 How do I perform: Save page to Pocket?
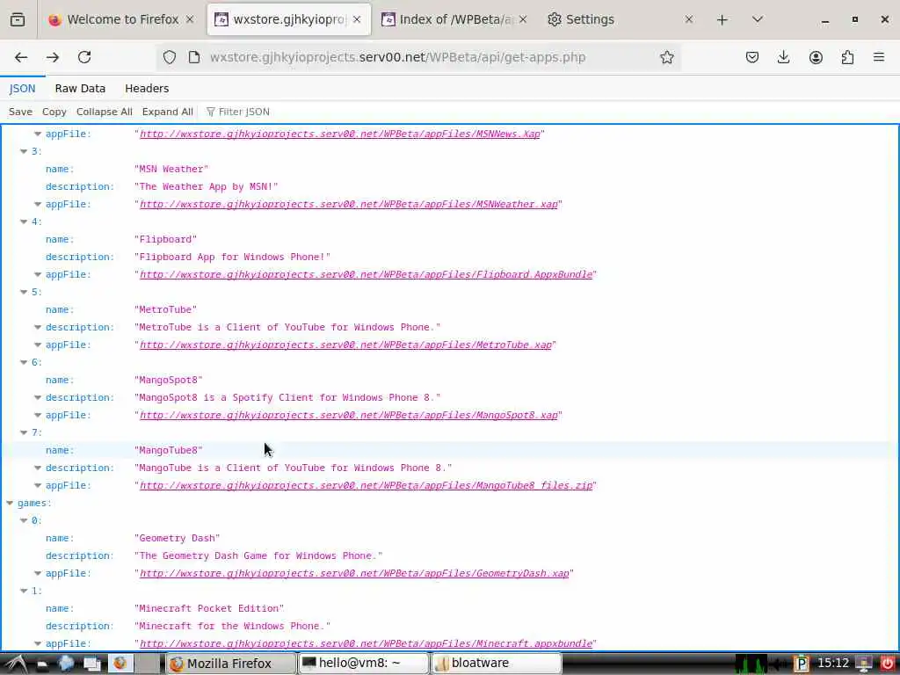click(x=752, y=57)
